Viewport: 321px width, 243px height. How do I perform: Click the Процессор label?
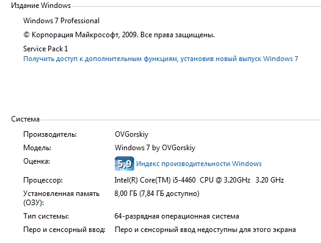(43, 180)
